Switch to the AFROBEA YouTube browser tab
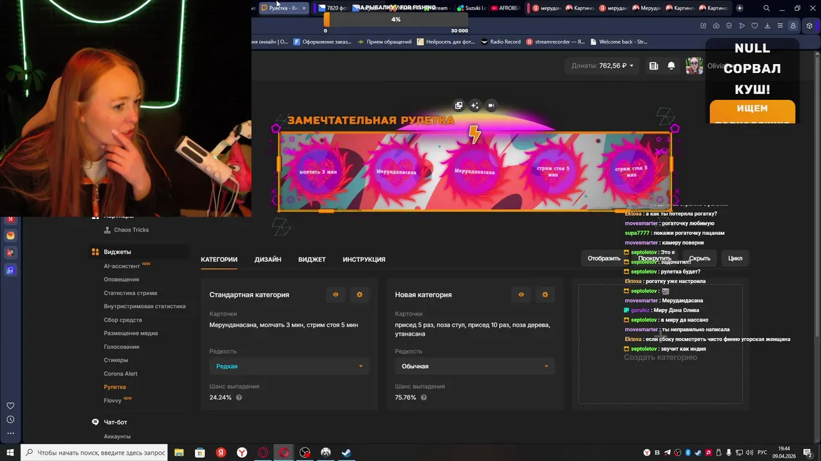This screenshot has width=821, height=461. [505, 8]
